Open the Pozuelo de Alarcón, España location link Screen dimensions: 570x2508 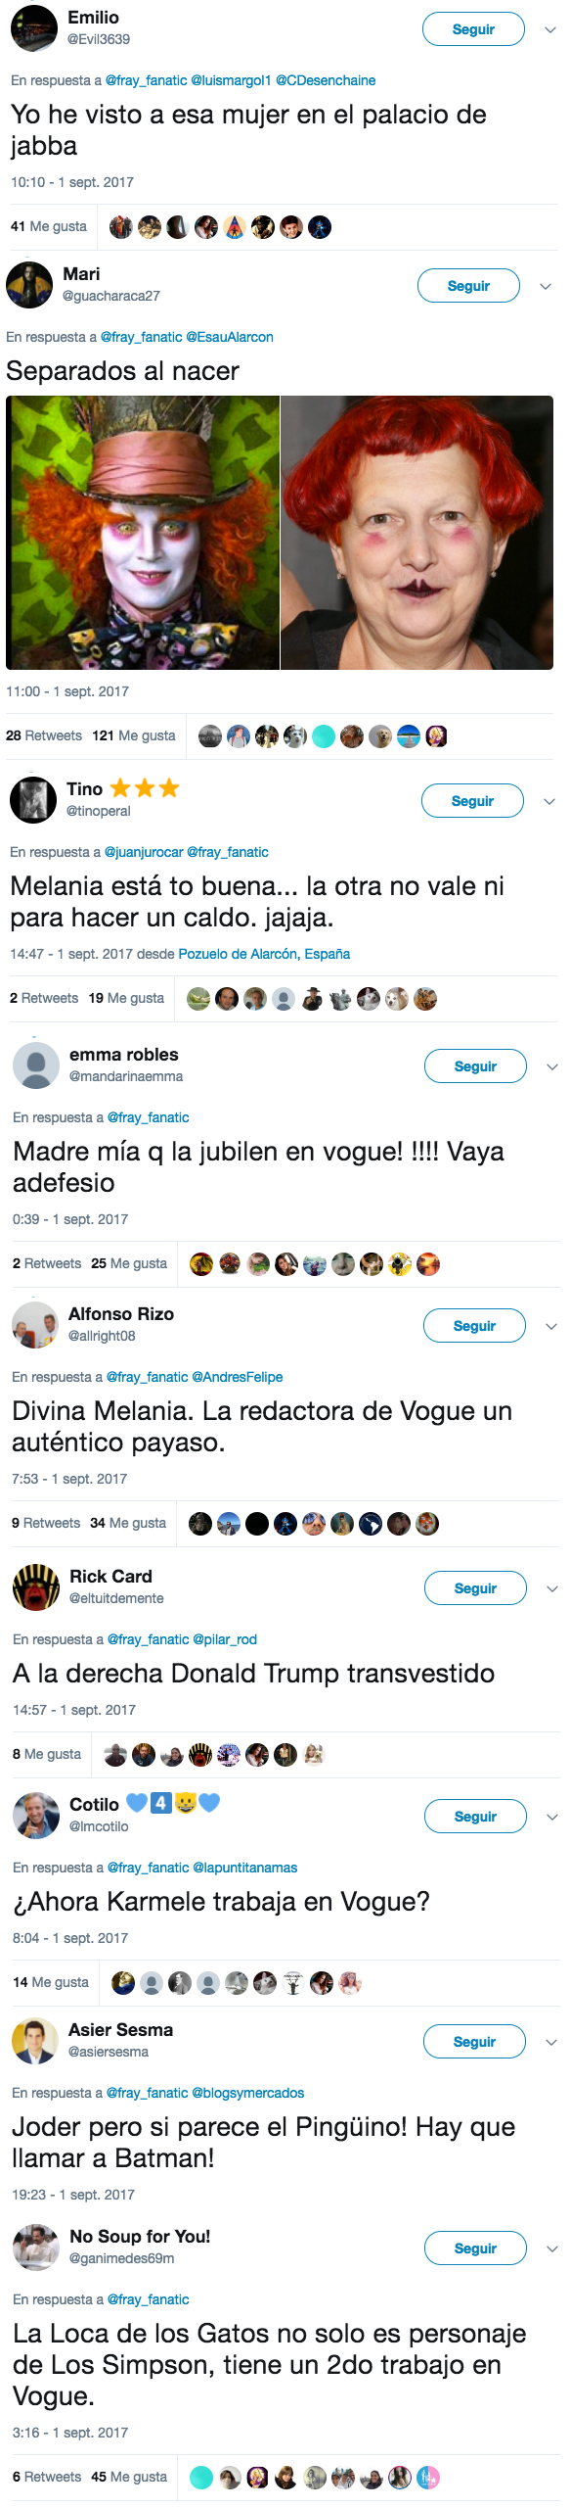[x=264, y=954]
